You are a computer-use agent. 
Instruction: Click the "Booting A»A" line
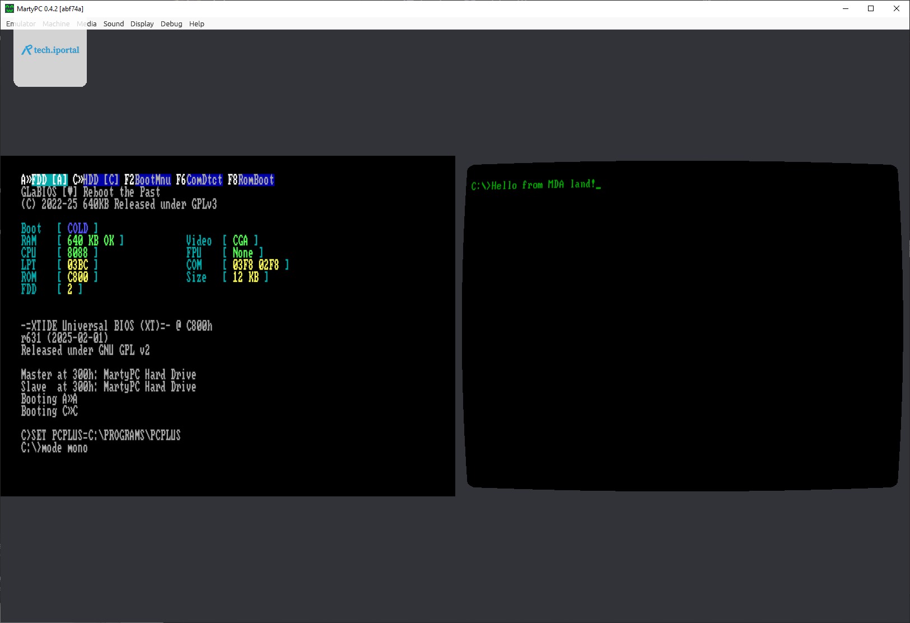(x=49, y=399)
